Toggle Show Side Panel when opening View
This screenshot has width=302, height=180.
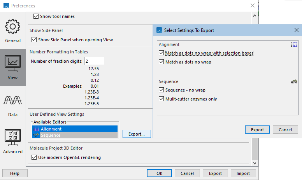coord(35,40)
